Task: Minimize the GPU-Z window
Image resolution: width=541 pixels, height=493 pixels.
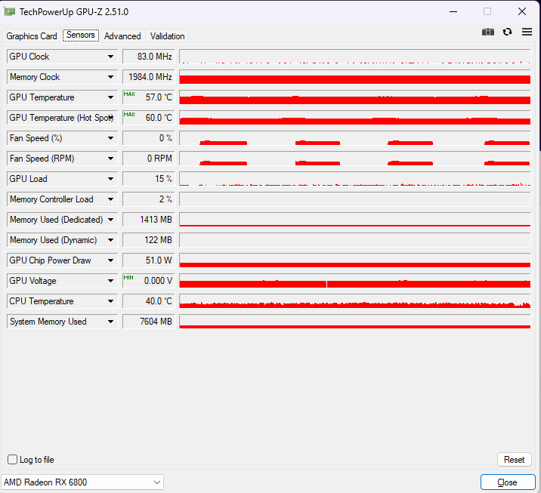Action: coord(453,11)
